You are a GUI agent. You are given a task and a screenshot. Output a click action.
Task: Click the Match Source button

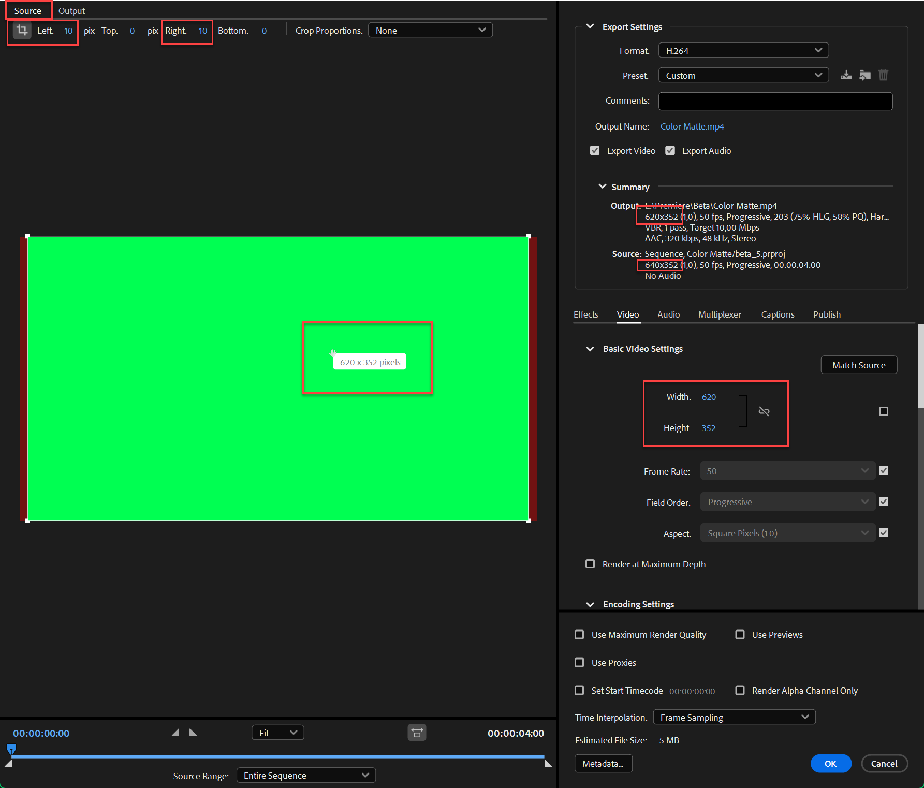pos(858,365)
